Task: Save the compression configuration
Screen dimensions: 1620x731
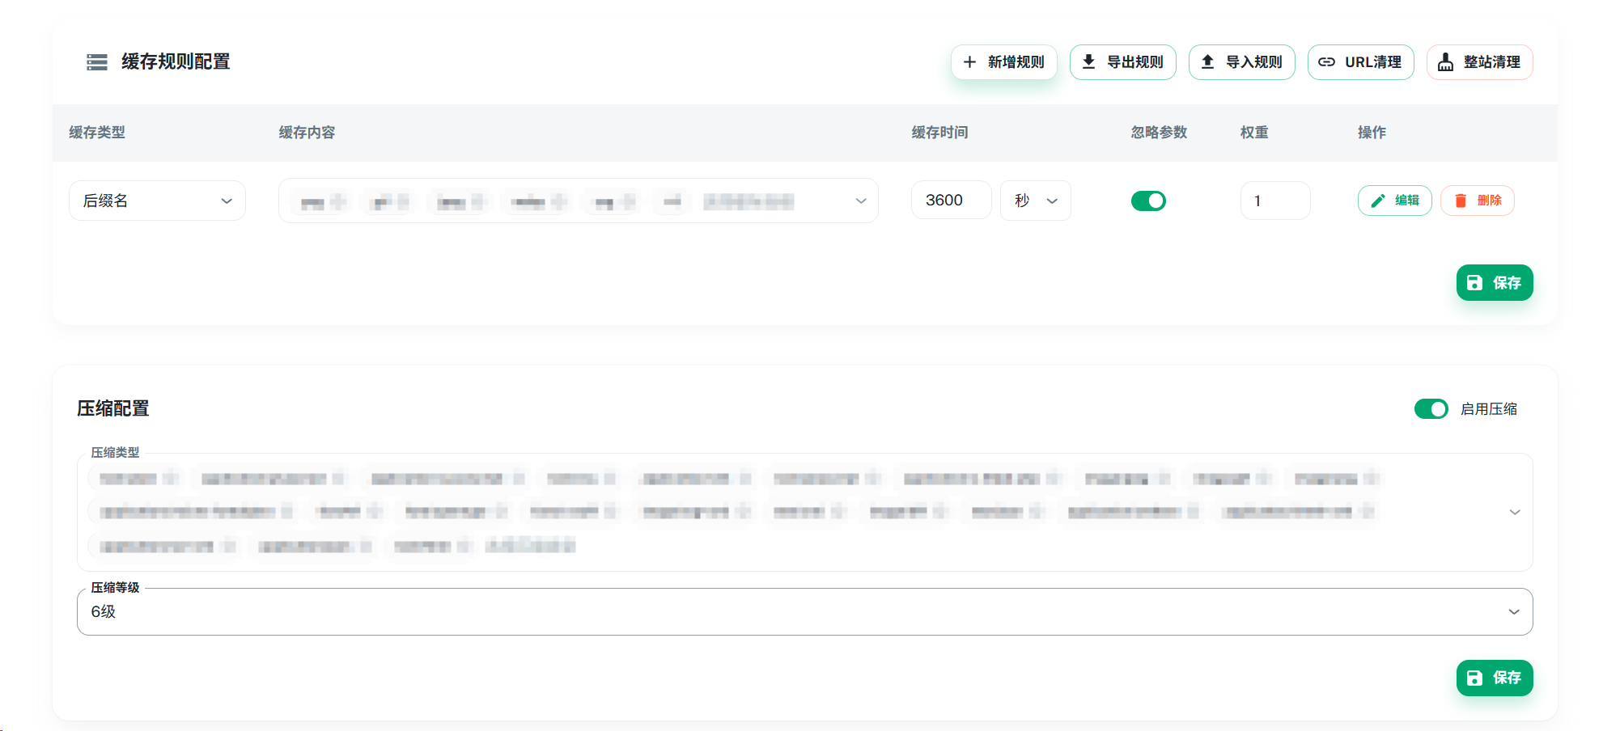Action: [x=1494, y=678]
